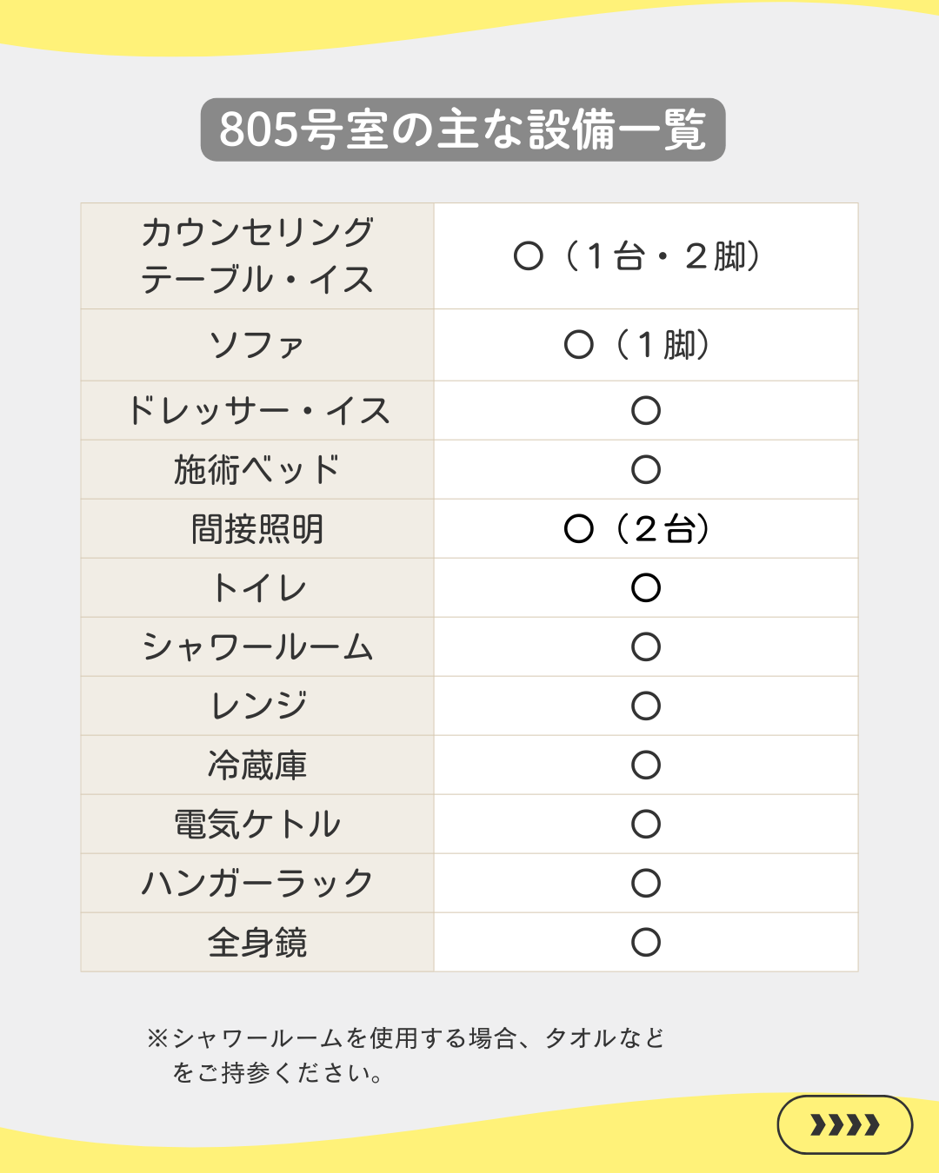
Task: Select the ○(1台・2脚) value cell
Action: (639, 256)
